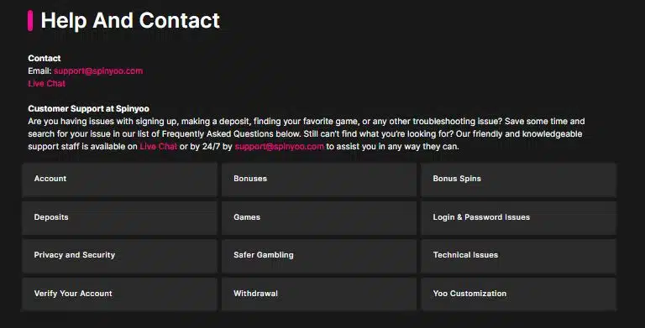Click the Customer Support at Spinyoo heading
Screen dimensions: 645x328
[x=88, y=108]
